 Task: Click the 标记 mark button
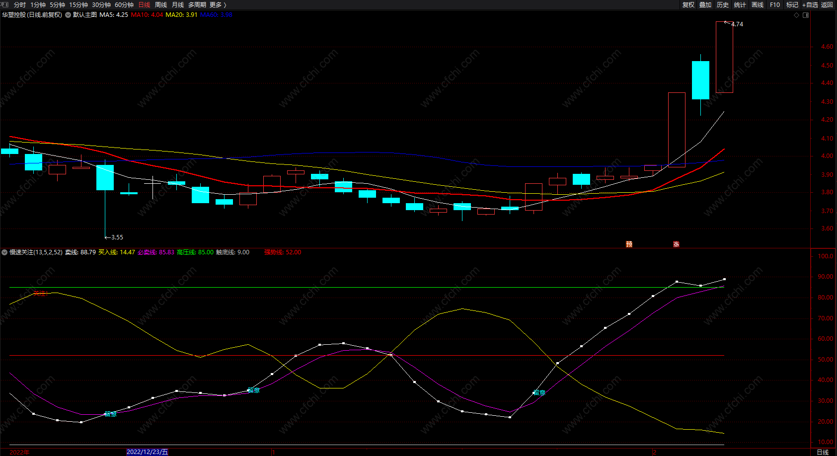792,4
